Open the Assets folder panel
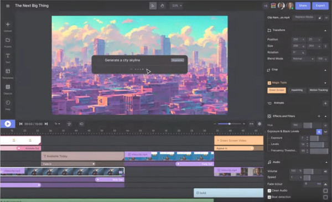 [x=8, y=43]
